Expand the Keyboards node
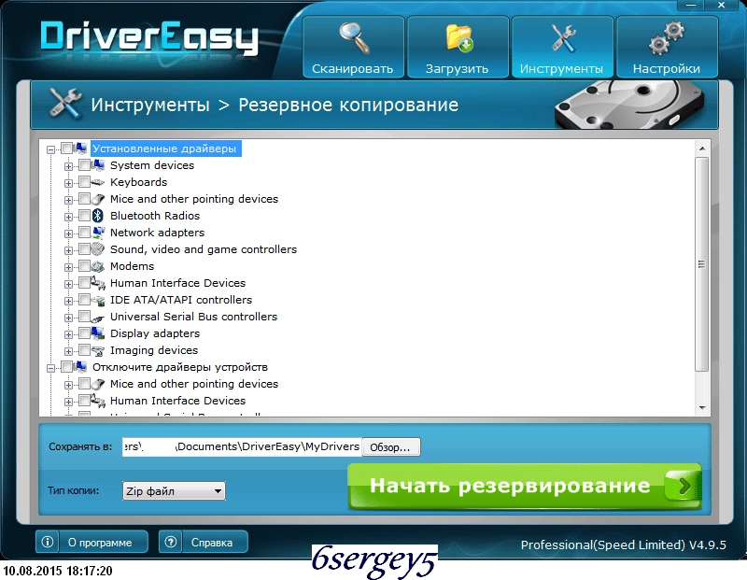 click(x=68, y=183)
